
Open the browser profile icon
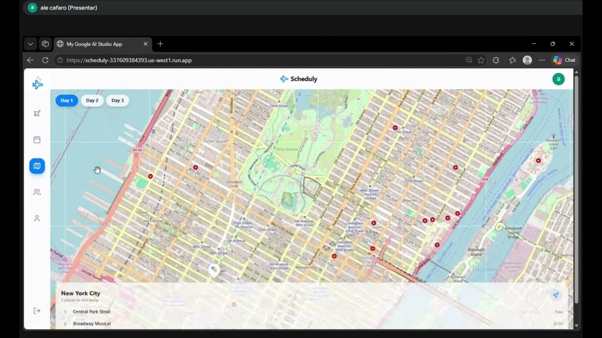pyautogui.click(x=527, y=60)
